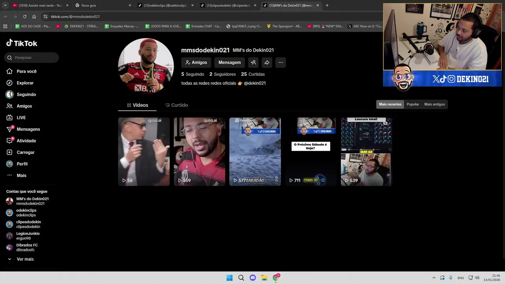Open the site information icon in address bar
This screenshot has width=505, height=284.
[45, 17]
